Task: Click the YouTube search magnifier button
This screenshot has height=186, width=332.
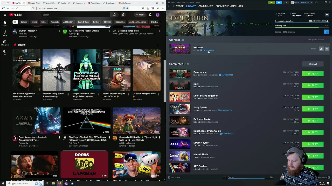Action: 114,15
